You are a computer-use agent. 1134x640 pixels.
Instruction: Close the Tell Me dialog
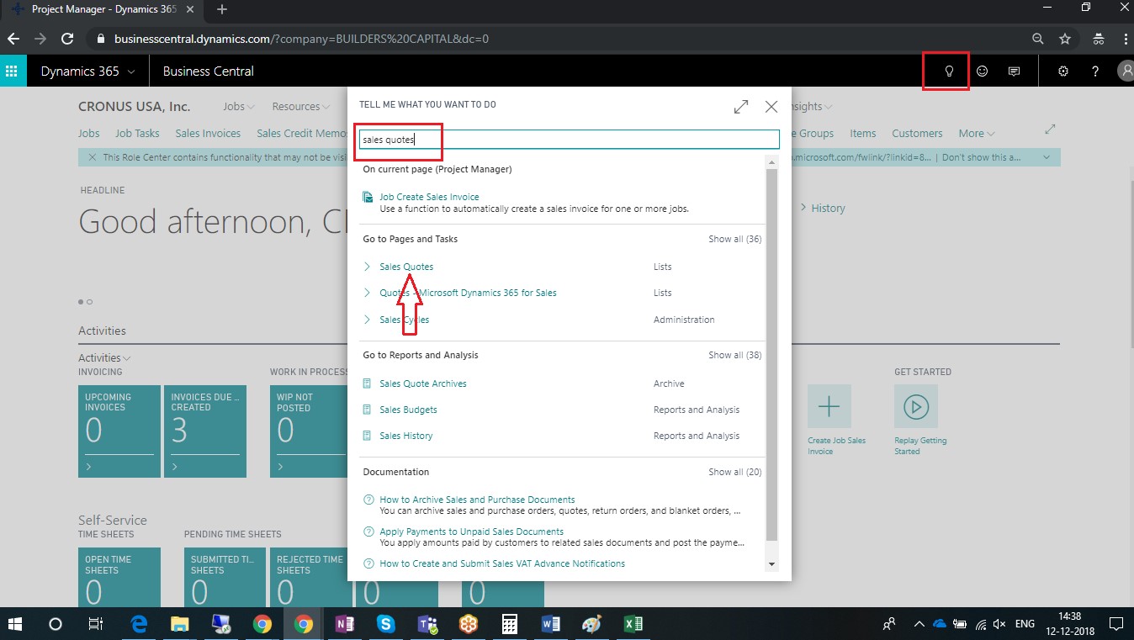771,107
